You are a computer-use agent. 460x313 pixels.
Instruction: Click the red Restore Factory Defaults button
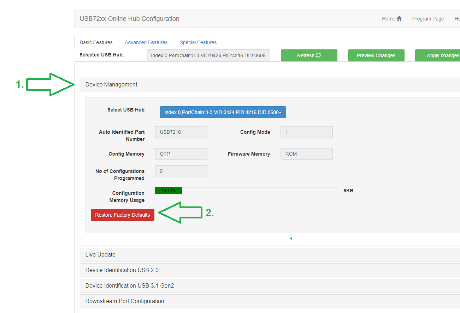pos(123,215)
